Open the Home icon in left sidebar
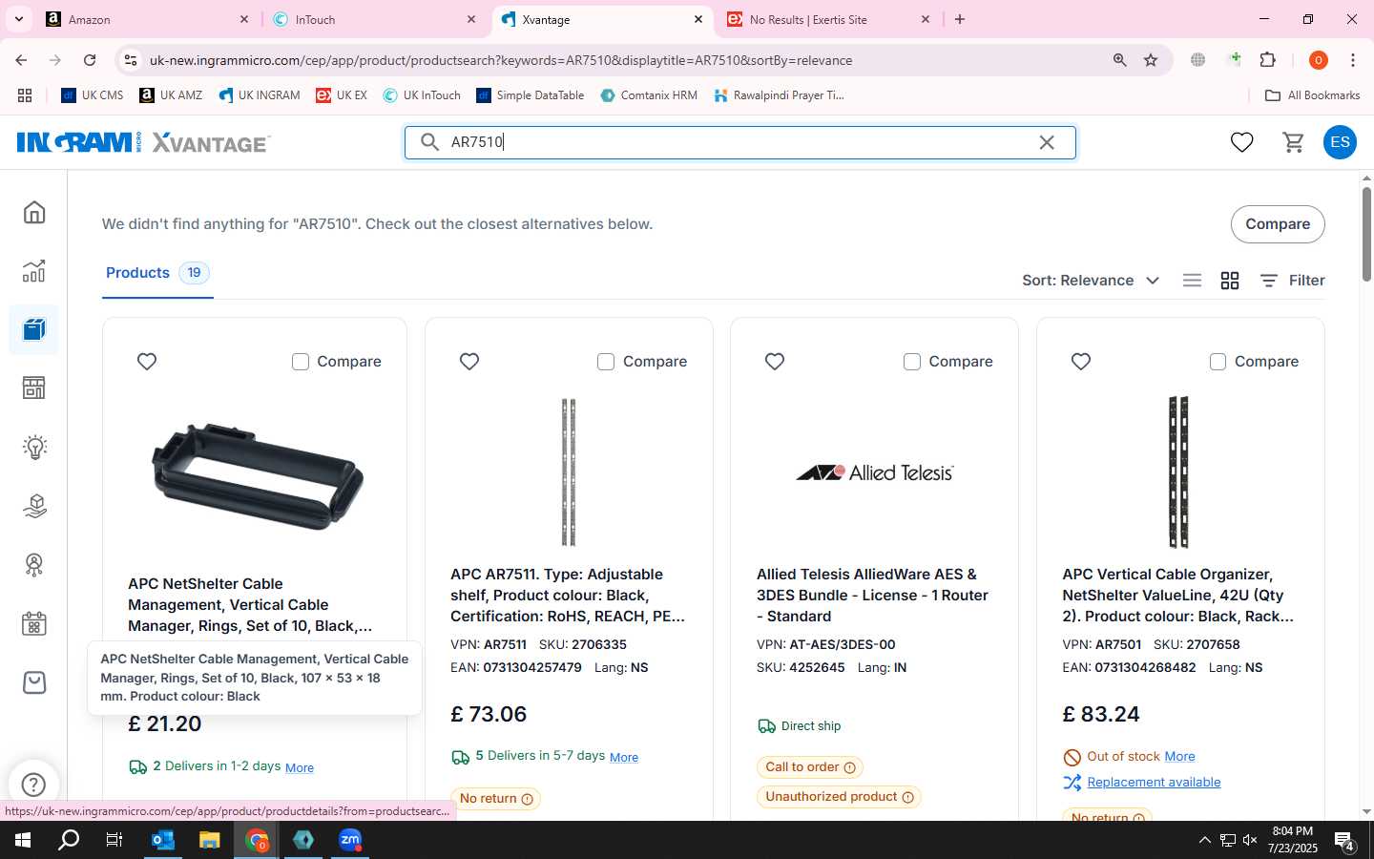The height and width of the screenshot is (859, 1374). (34, 212)
